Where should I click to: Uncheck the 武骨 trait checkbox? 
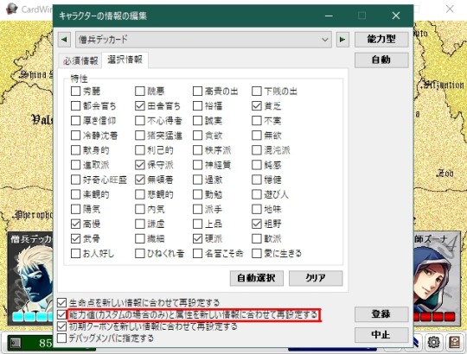75,238
